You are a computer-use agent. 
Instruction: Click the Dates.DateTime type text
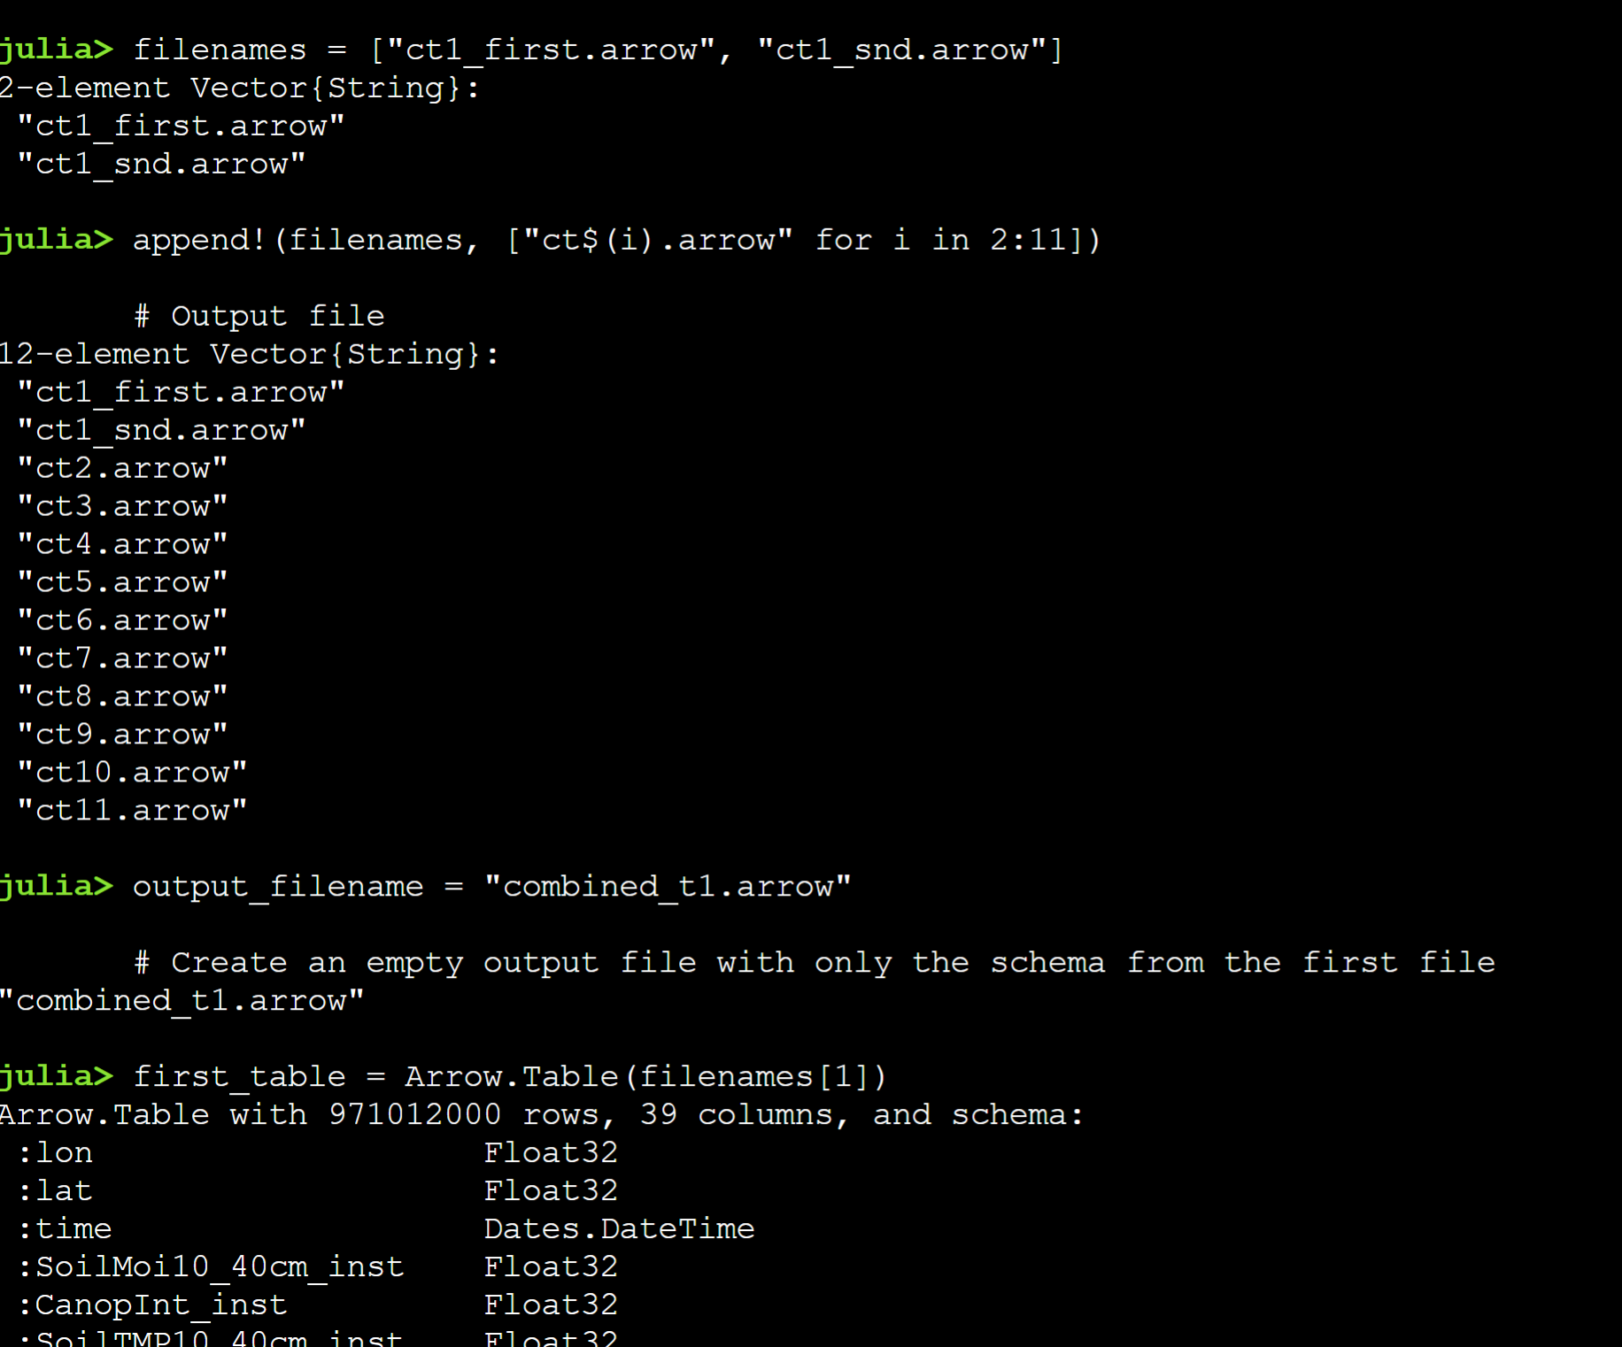tap(619, 1229)
